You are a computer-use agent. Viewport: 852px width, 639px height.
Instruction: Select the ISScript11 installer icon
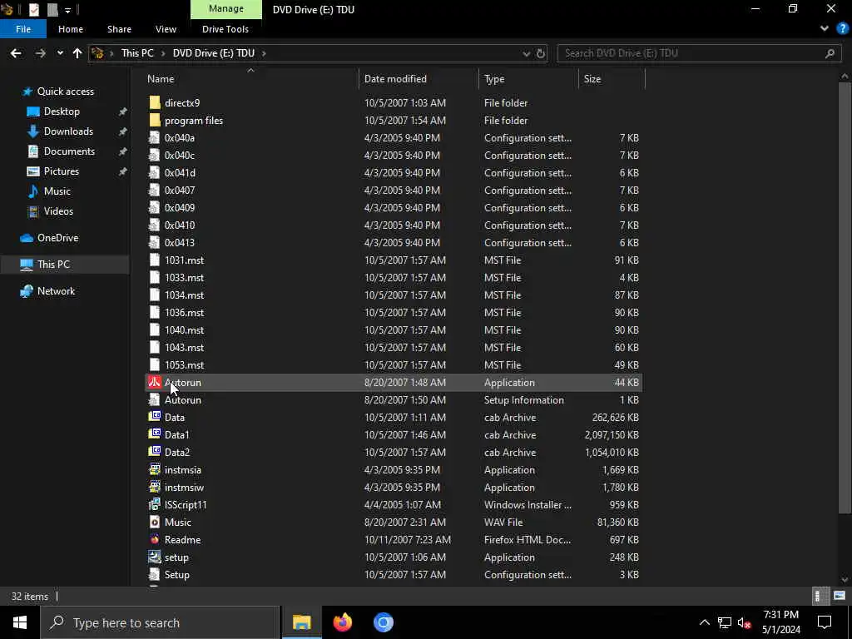155,504
